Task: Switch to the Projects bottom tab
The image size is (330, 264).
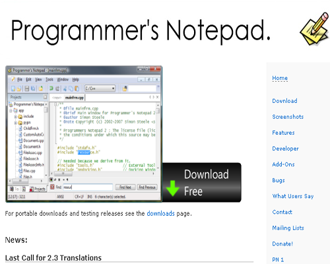Action: (x=38, y=189)
